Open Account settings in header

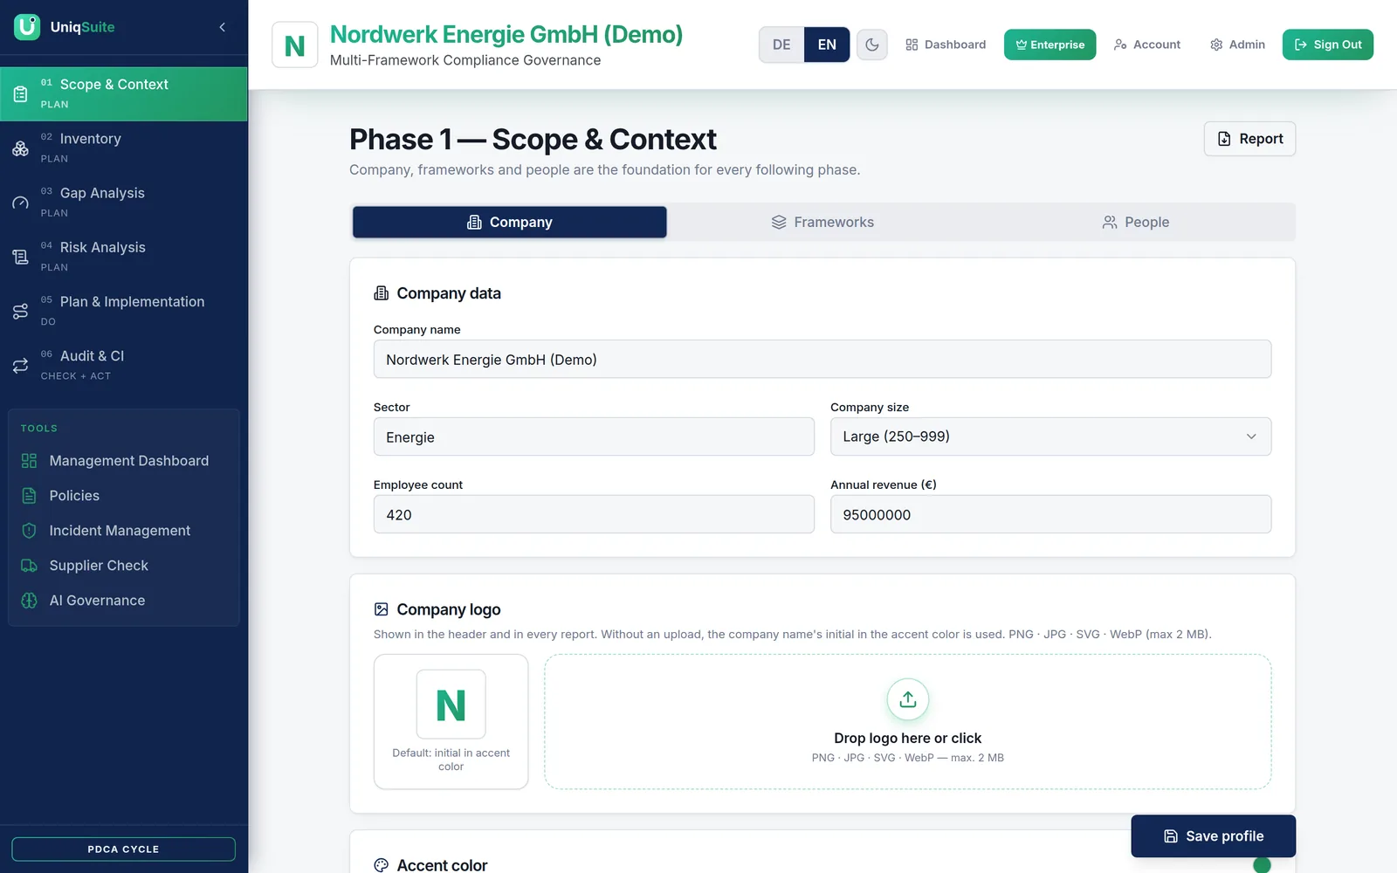pos(1147,45)
